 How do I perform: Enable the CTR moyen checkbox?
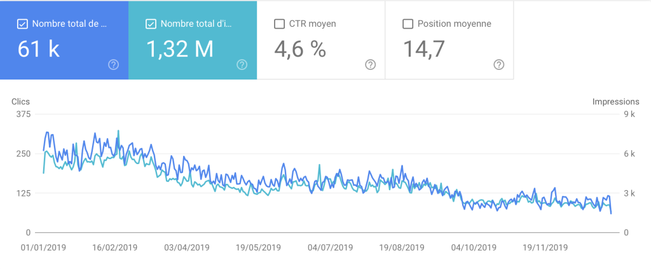tap(279, 24)
